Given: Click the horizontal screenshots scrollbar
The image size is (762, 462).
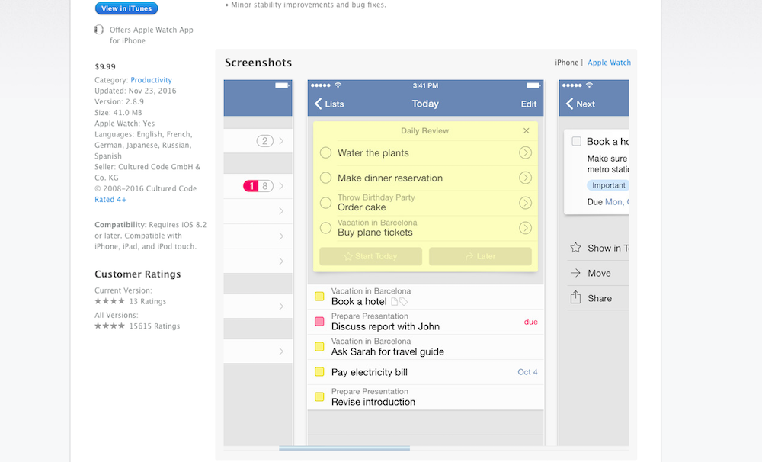Looking at the screenshot, I should point(344,448).
